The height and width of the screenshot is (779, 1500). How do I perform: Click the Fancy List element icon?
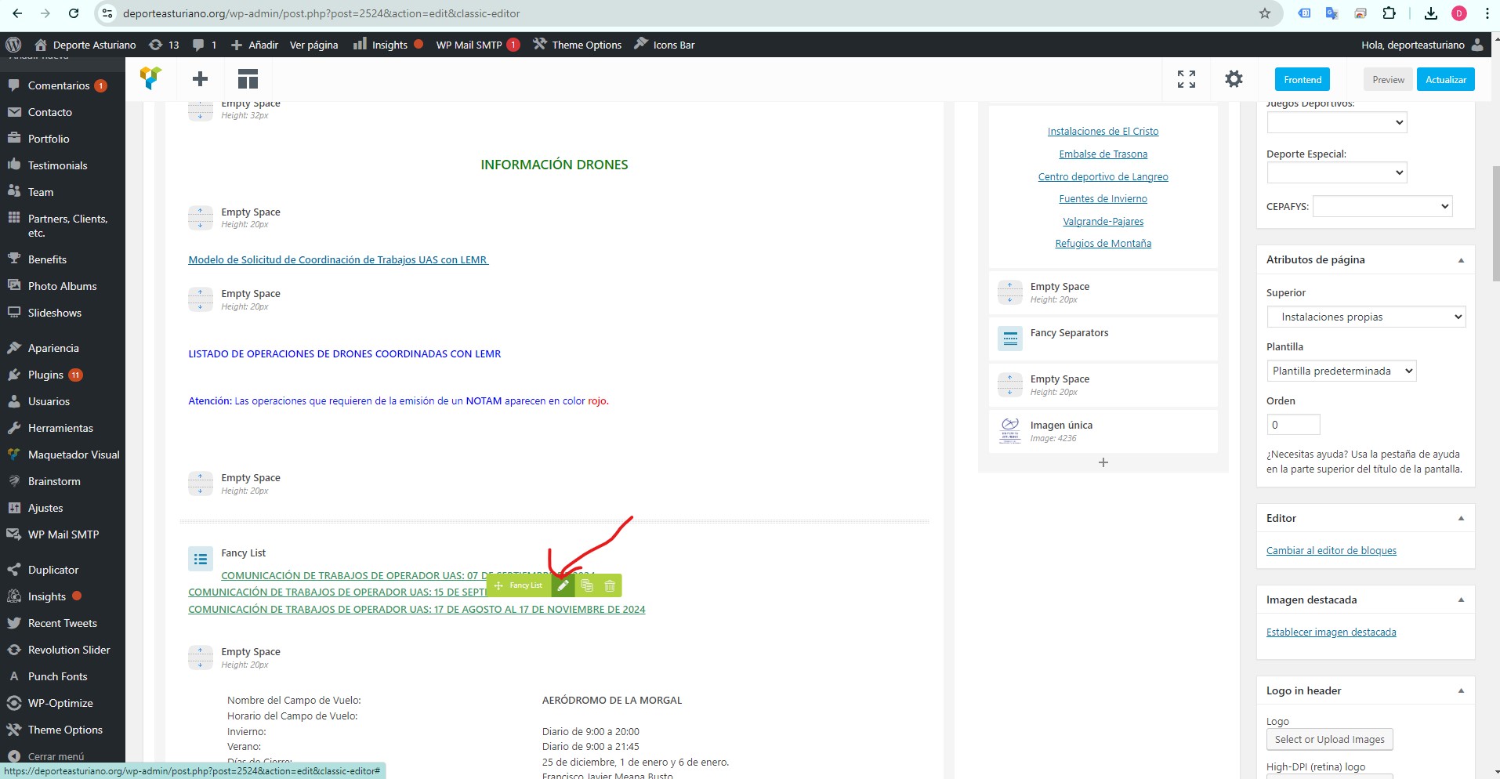[201, 559]
